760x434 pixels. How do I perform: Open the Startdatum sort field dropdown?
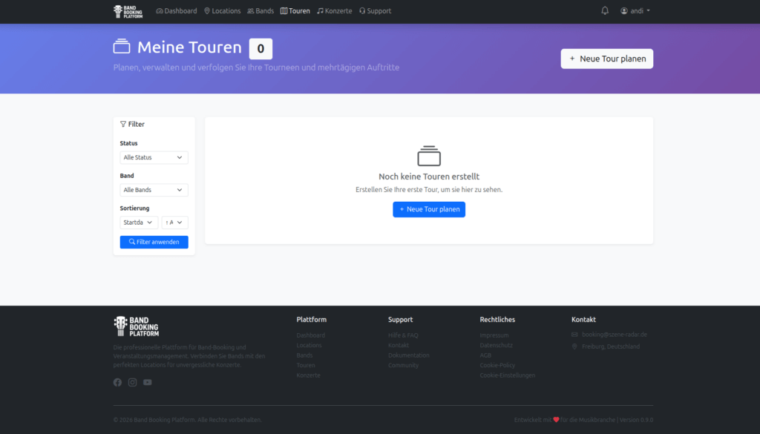139,223
